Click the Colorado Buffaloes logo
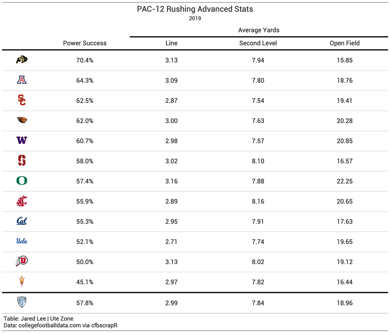 [x=22, y=60]
